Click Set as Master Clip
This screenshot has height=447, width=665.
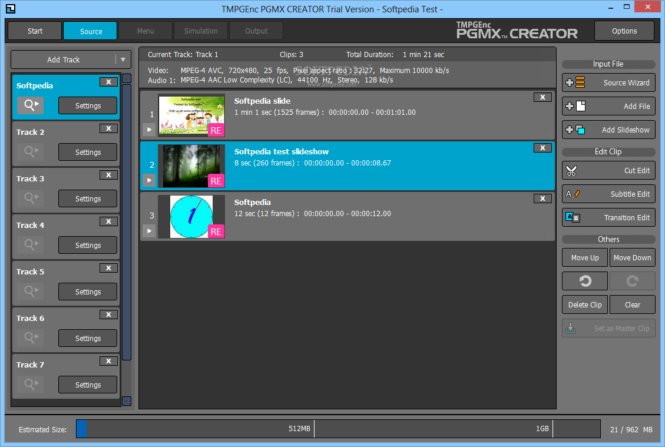(608, 328)
